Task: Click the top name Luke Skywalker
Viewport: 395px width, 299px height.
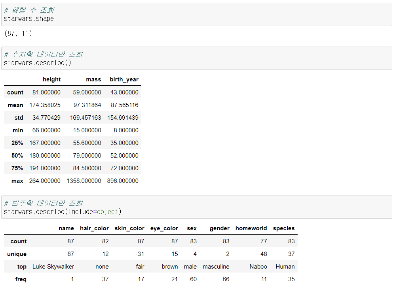Action: (53, 267)
